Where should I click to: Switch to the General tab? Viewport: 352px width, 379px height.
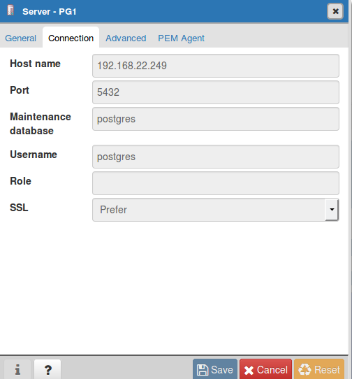pos(20,38)
